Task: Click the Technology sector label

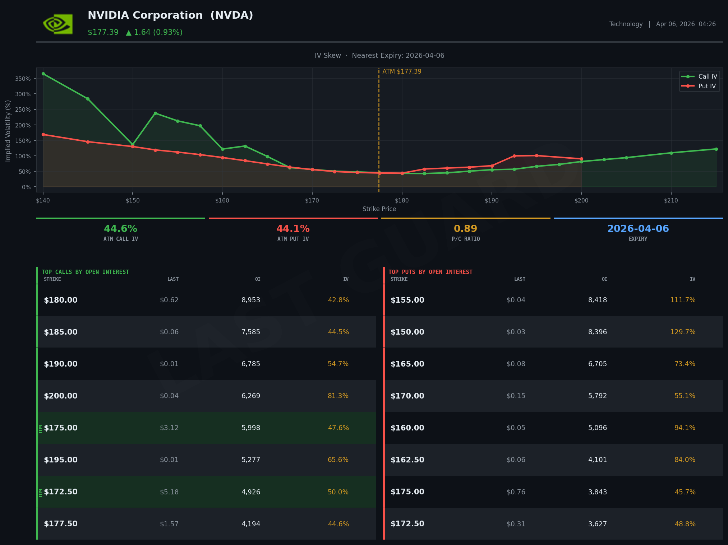Action: point(626,24)
